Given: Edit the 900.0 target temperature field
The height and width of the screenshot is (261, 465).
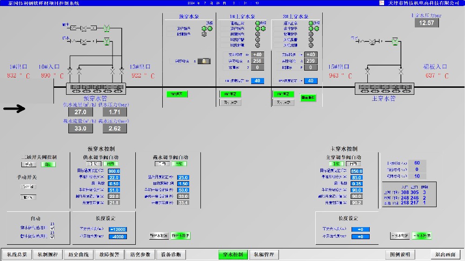Looking at the screenshot, I should 114,171.
